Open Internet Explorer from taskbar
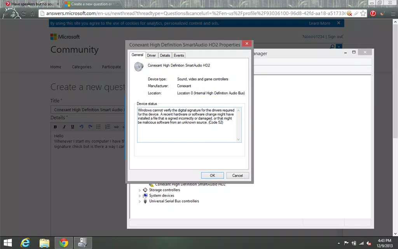 (x=25, y=243)
